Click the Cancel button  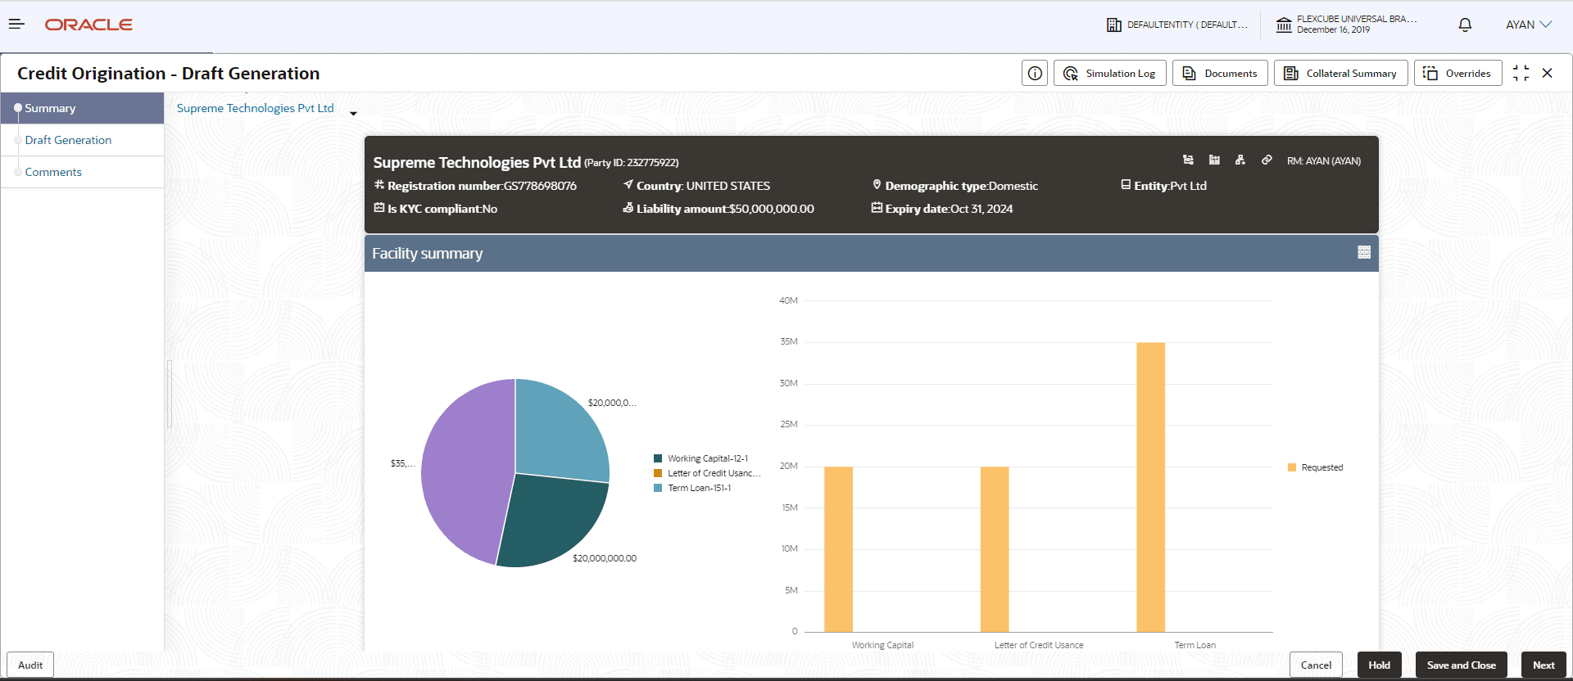coord(1316,665)
